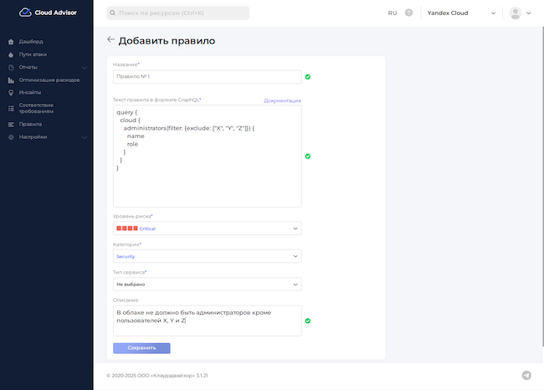
Task: Open the Тип сервиса dropdown
Action: [x=207, y=285]
